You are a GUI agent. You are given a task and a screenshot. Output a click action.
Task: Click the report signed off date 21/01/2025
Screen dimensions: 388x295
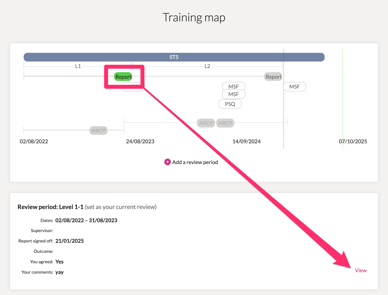tap(70, 241)
